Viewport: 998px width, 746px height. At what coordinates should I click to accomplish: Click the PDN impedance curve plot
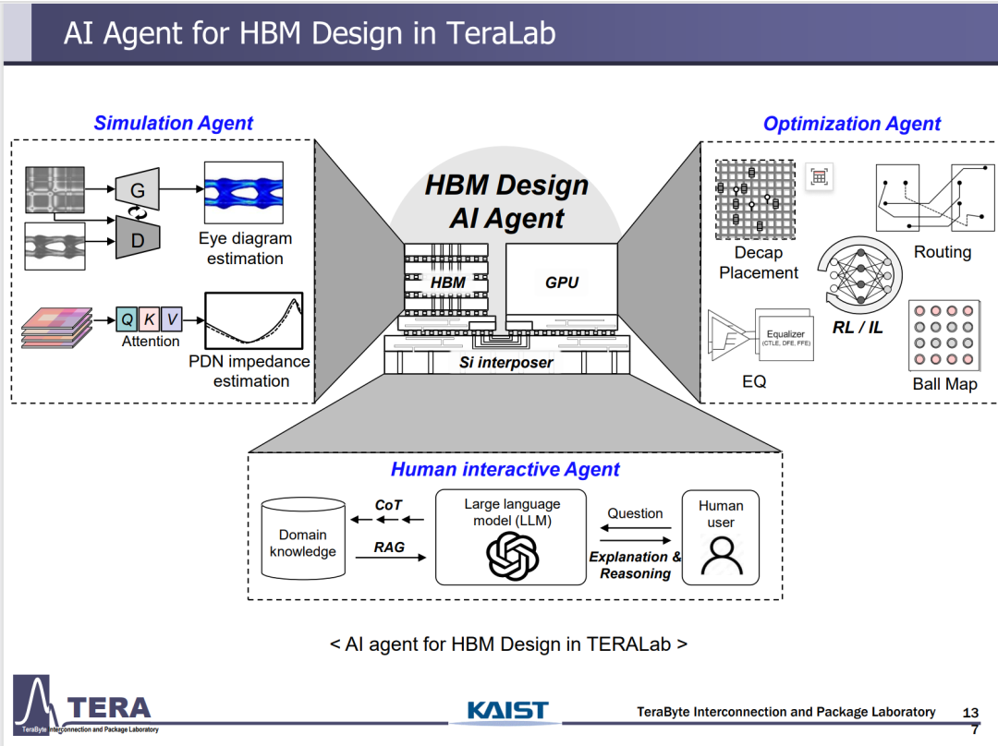[254, 320]
